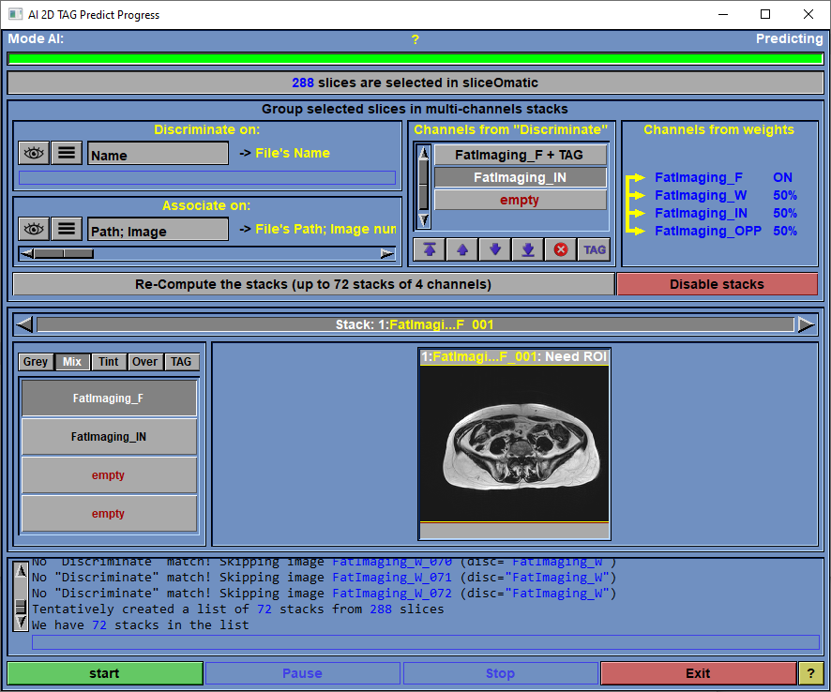
Task: Click FatImaging_W_072 link in log
Action: coord(392,593)
